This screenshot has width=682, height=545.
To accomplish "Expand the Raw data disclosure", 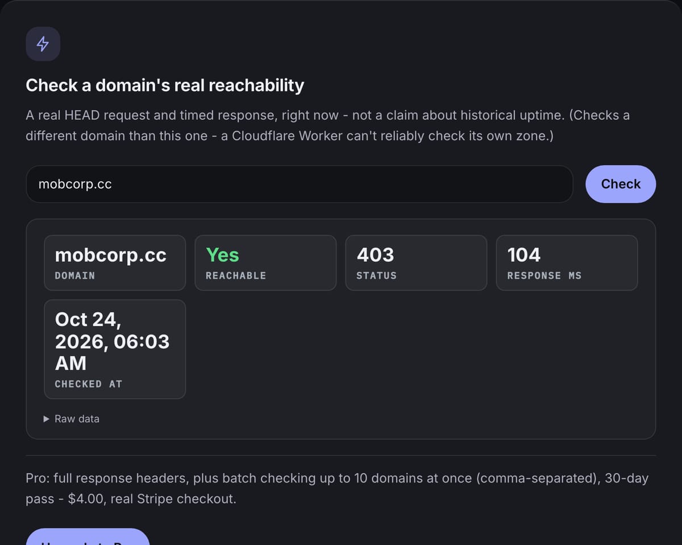I will [72, 418].
